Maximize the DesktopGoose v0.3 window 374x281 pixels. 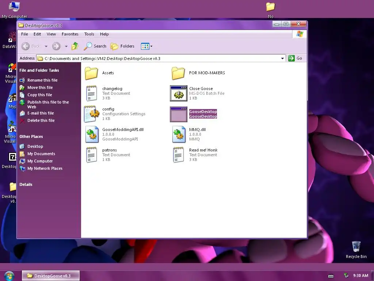pos(286,24)
